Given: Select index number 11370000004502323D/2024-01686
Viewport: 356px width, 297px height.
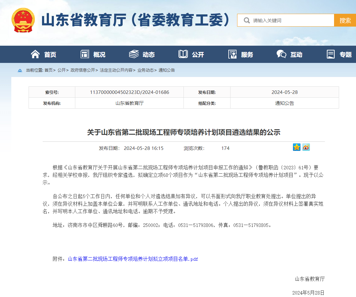Looking at the screenshot, I should tap(130, 92).
